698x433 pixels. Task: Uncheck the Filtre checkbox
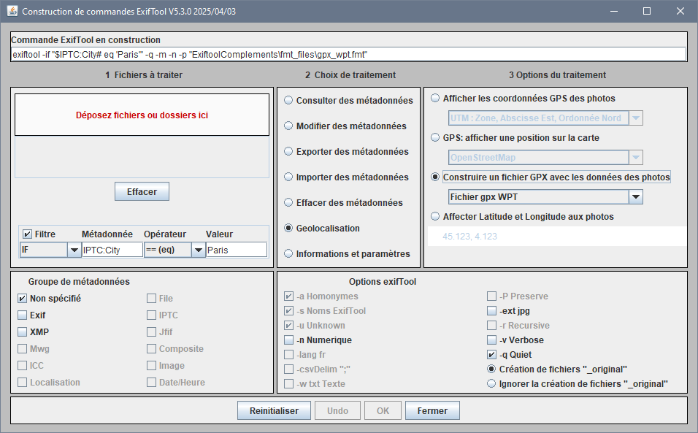[x=27, y=234]
